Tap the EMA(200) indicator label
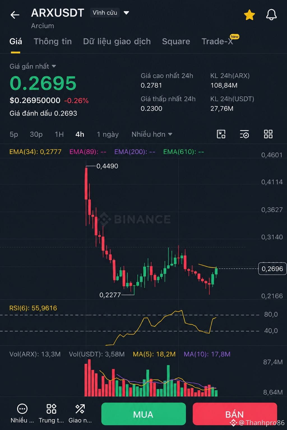Screen dimensions: 287x430 135,152
